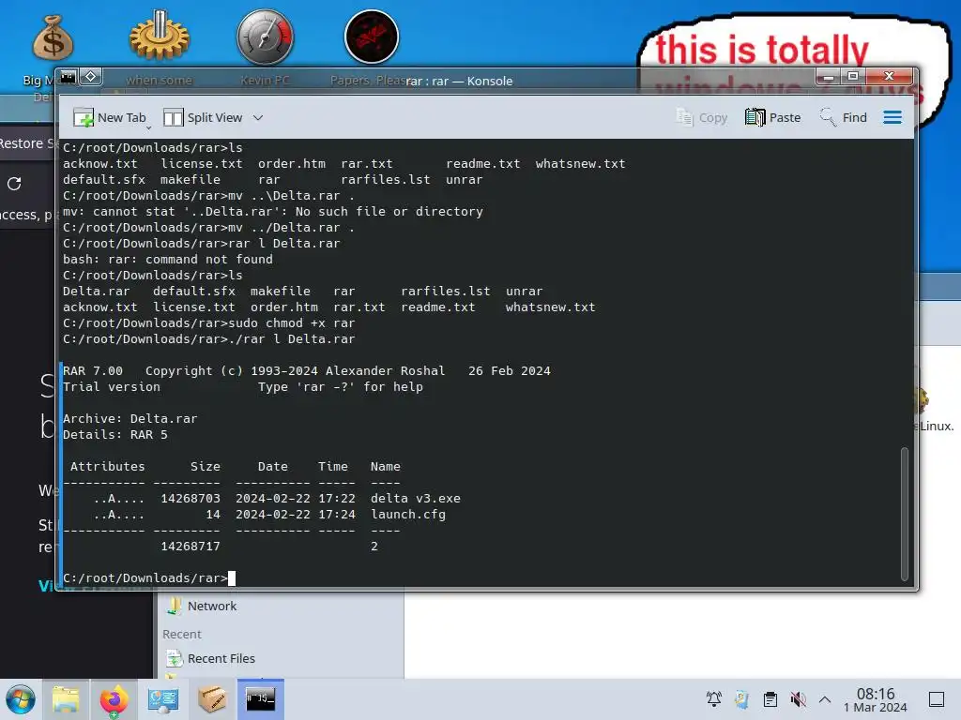
Task: Select Recent Files in file manager sidebar
Action: (221, 658)
